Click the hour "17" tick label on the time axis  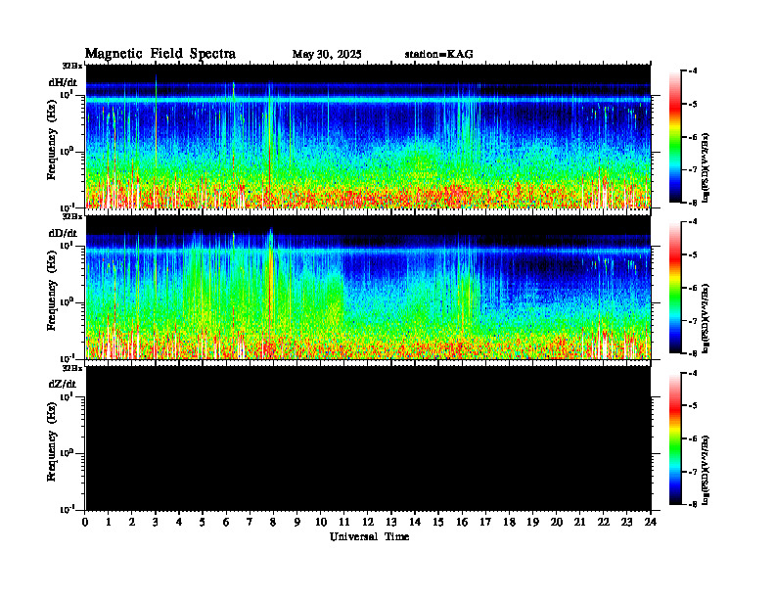click(x=485, y=523)
